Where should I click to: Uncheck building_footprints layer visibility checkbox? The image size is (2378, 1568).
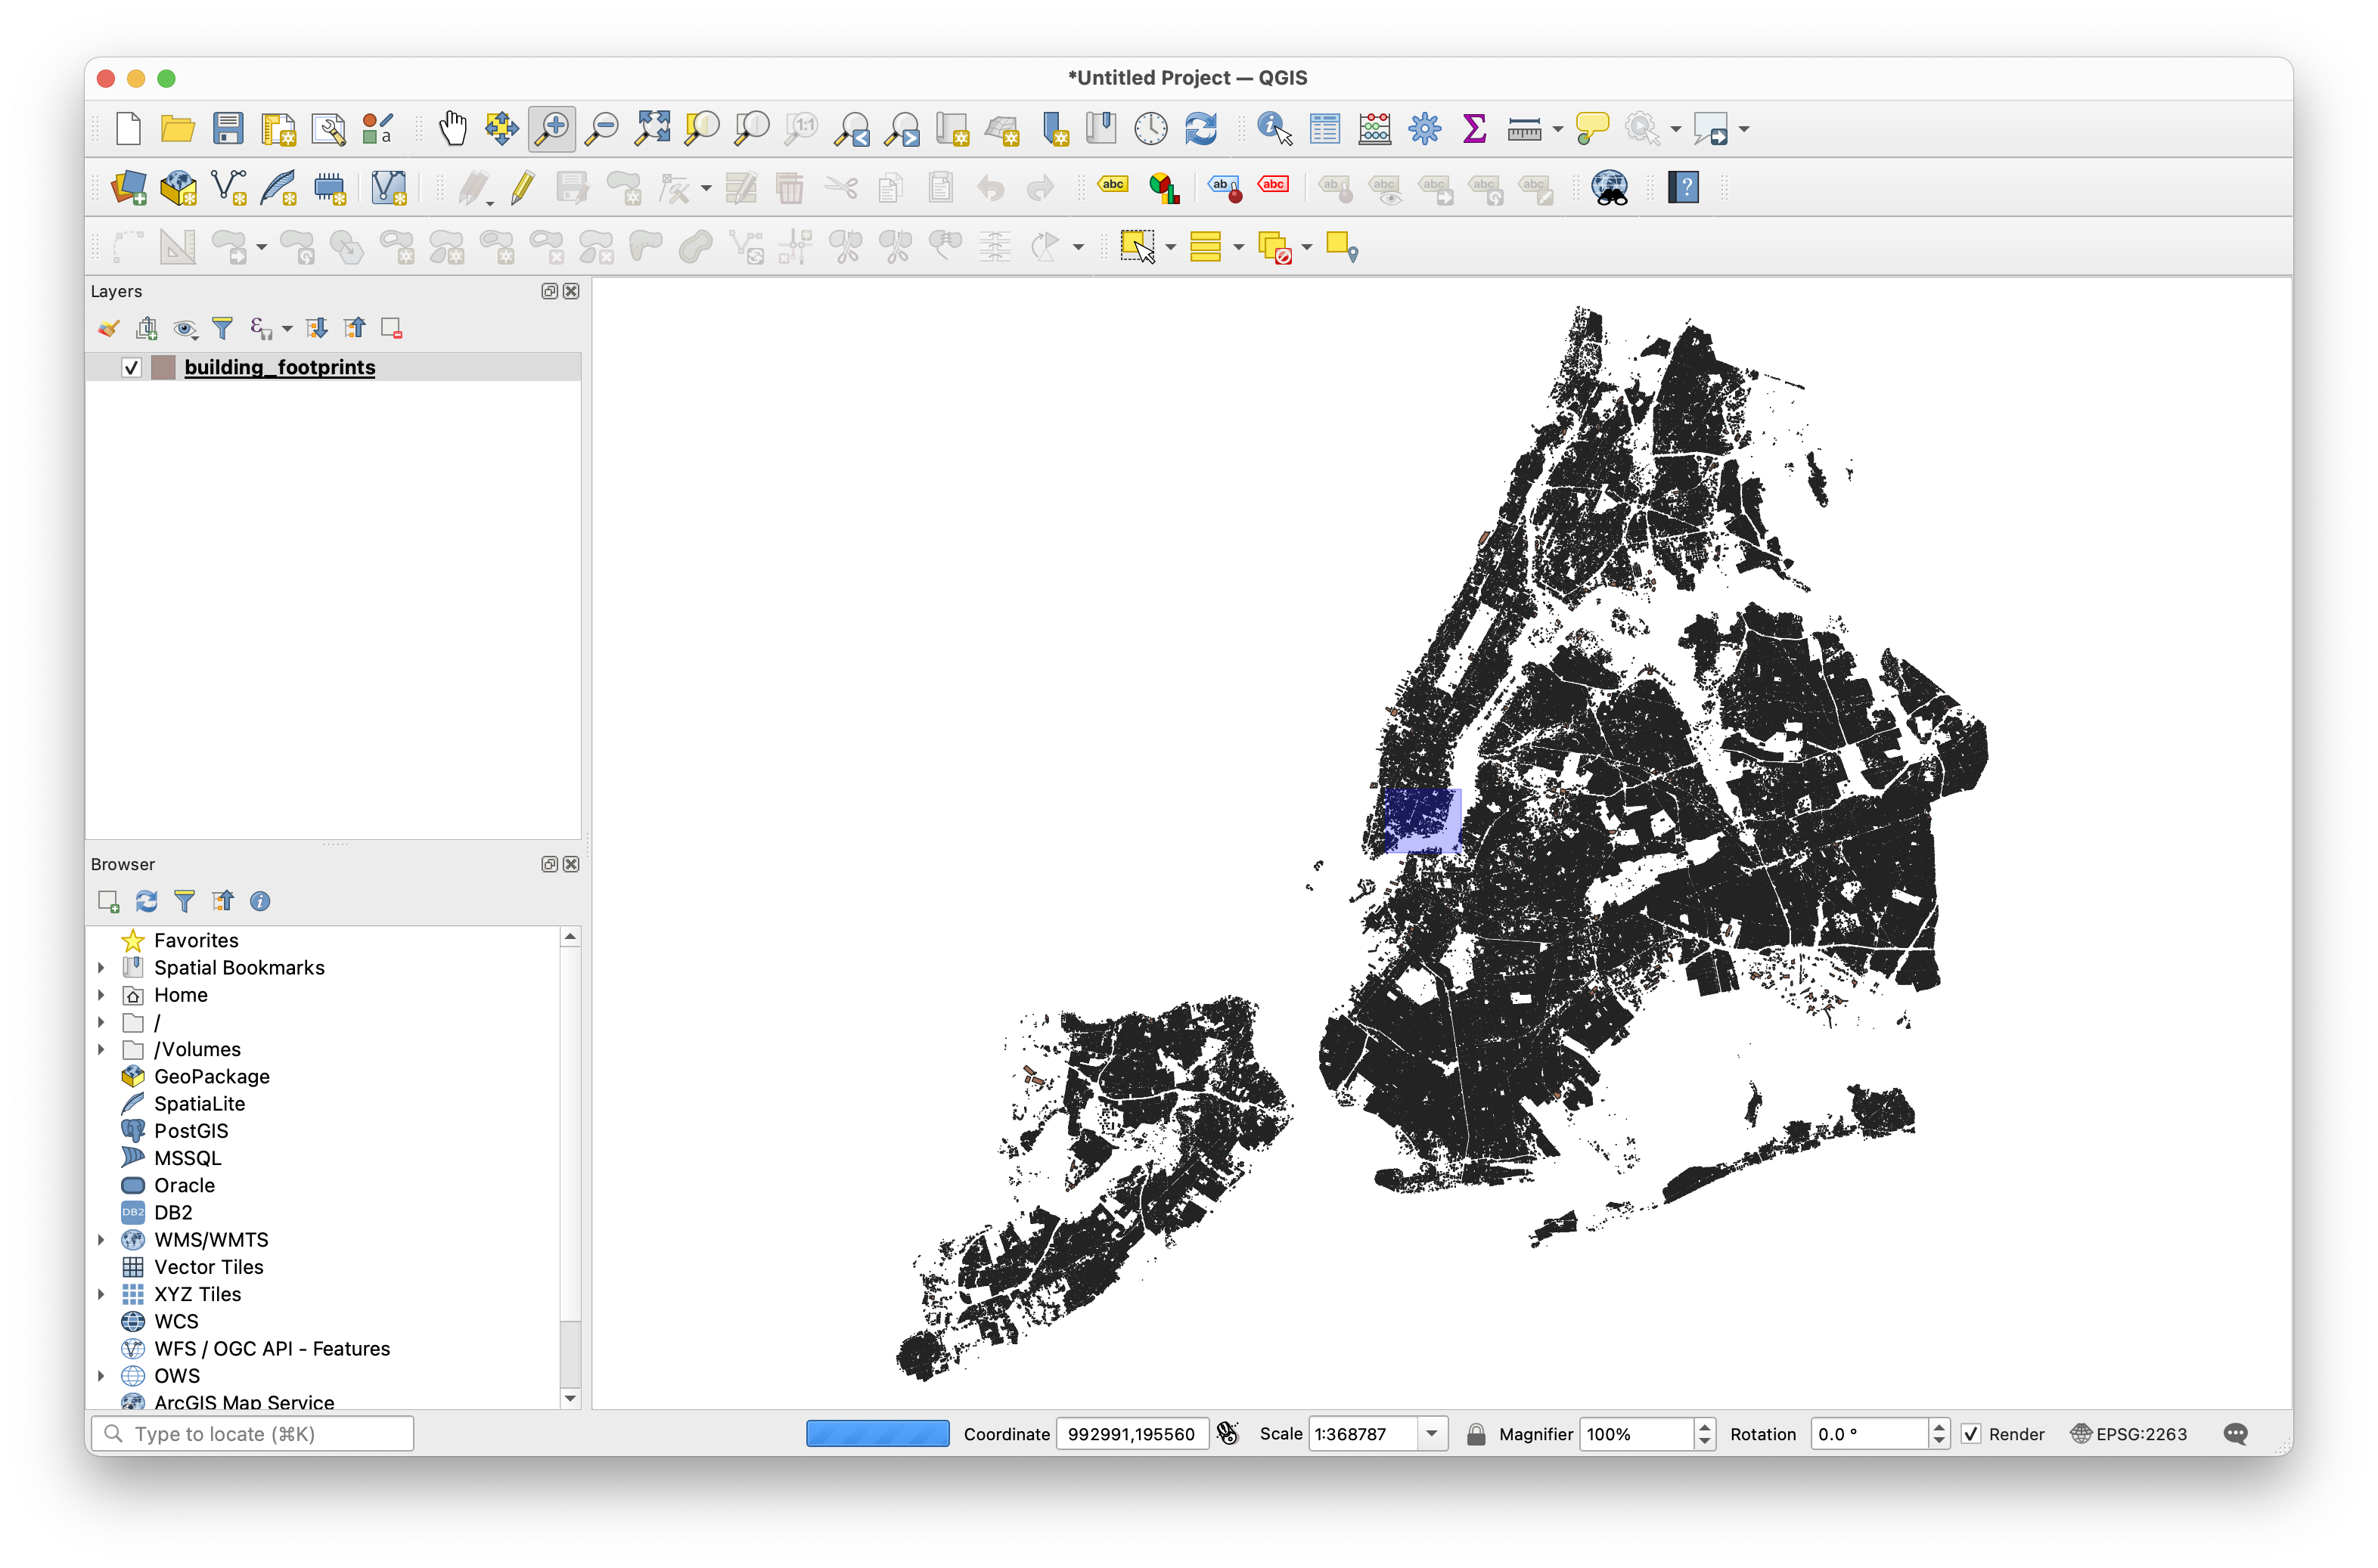[131, 368]
